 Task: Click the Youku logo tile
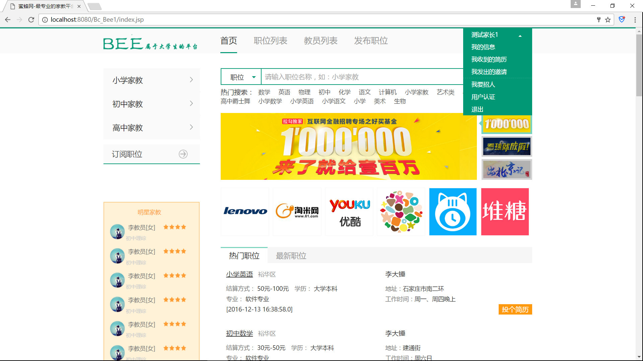pos(349,212)
